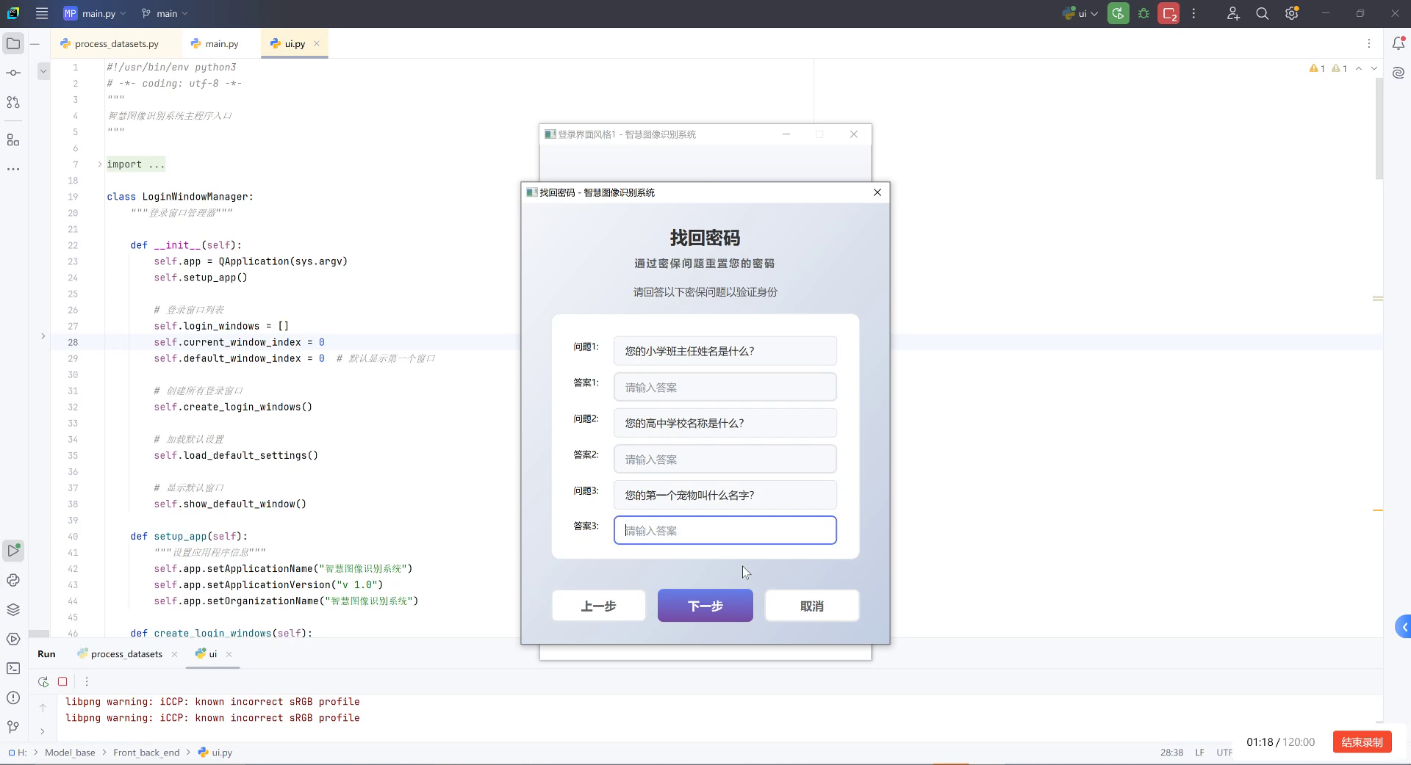Click the 下一步 button
This screenshot has width=1411, height=765.
click(705, 606)
